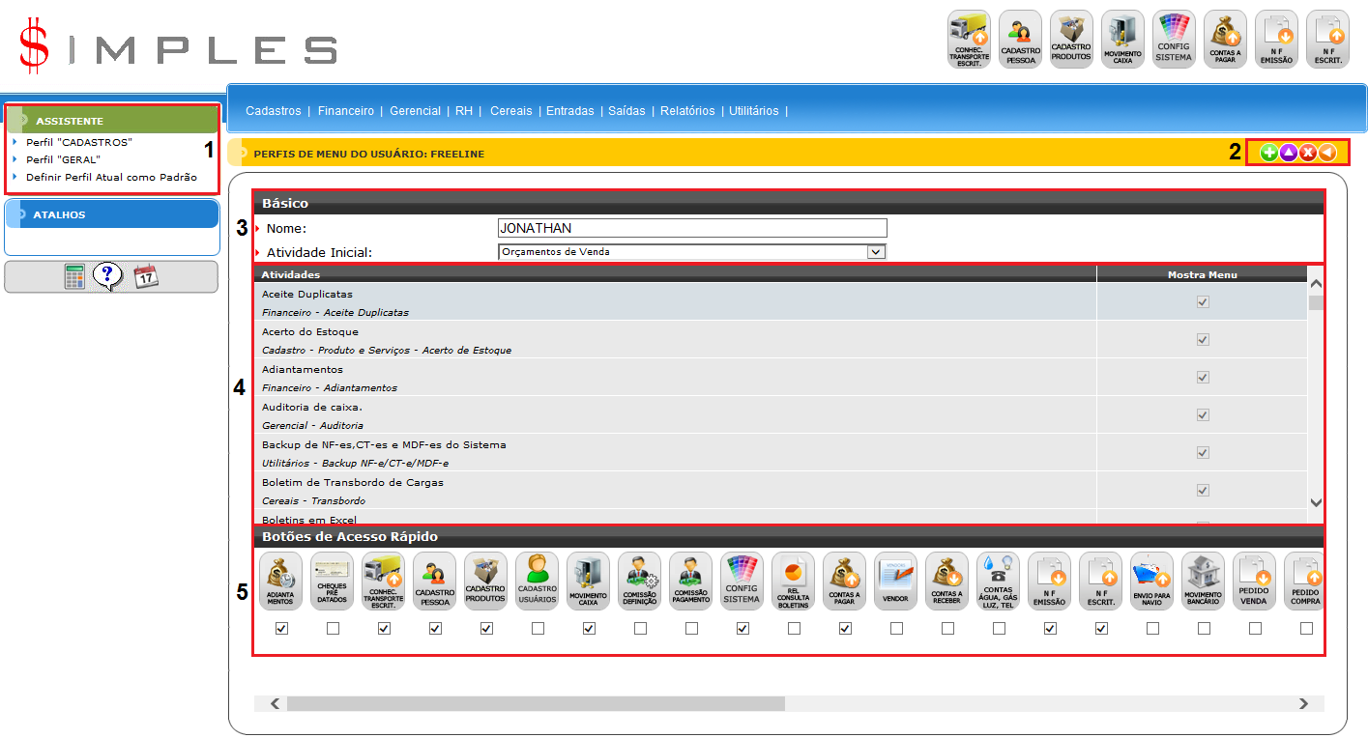Enable the Cheques Pré Datados checkbox
Screen dimensions: 1368x738
pyautogui.click(x=333, y=629)
